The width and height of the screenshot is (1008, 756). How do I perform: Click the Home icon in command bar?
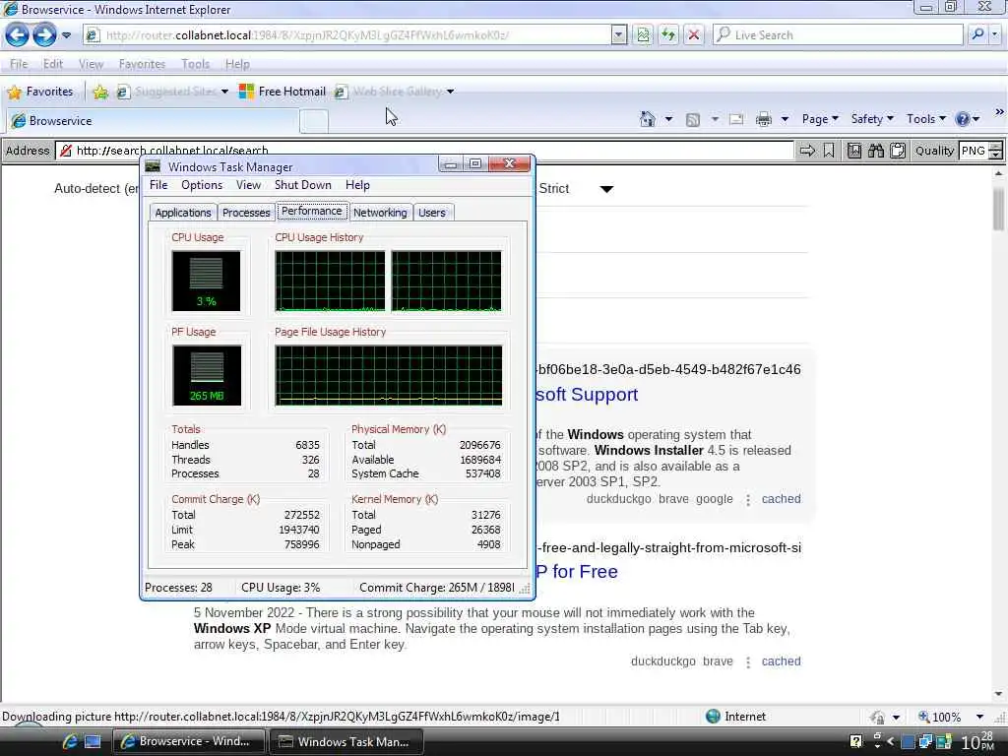[x=648, y=119]
